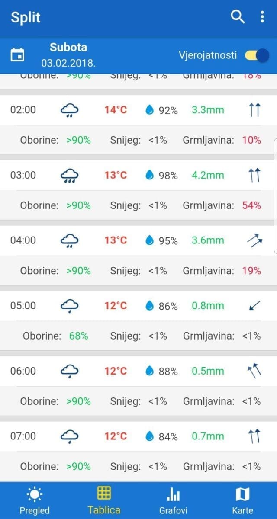Tap the wind arrow icon at 05:00
This screenshot has width=277, height=519.
[254, 306]
